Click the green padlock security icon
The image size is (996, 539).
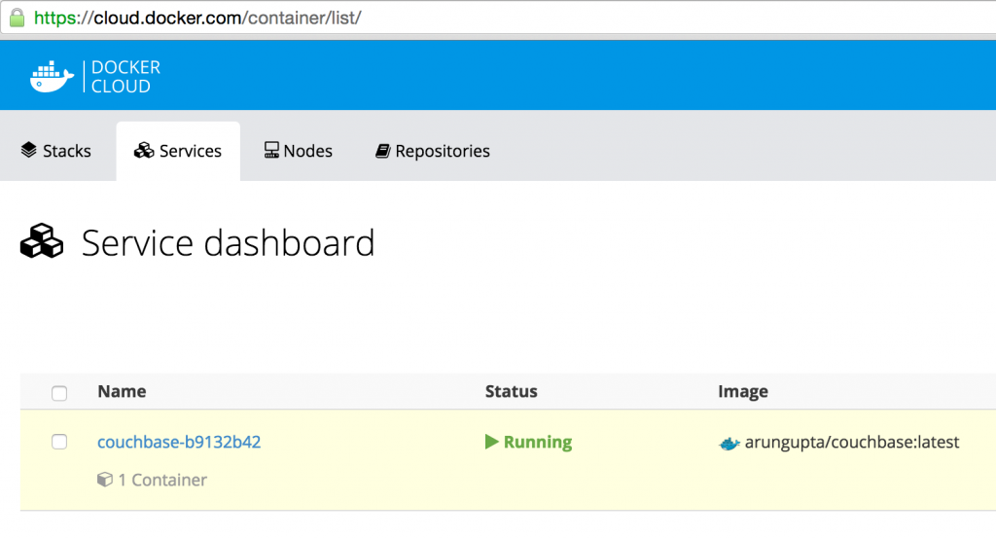(18, 18)
